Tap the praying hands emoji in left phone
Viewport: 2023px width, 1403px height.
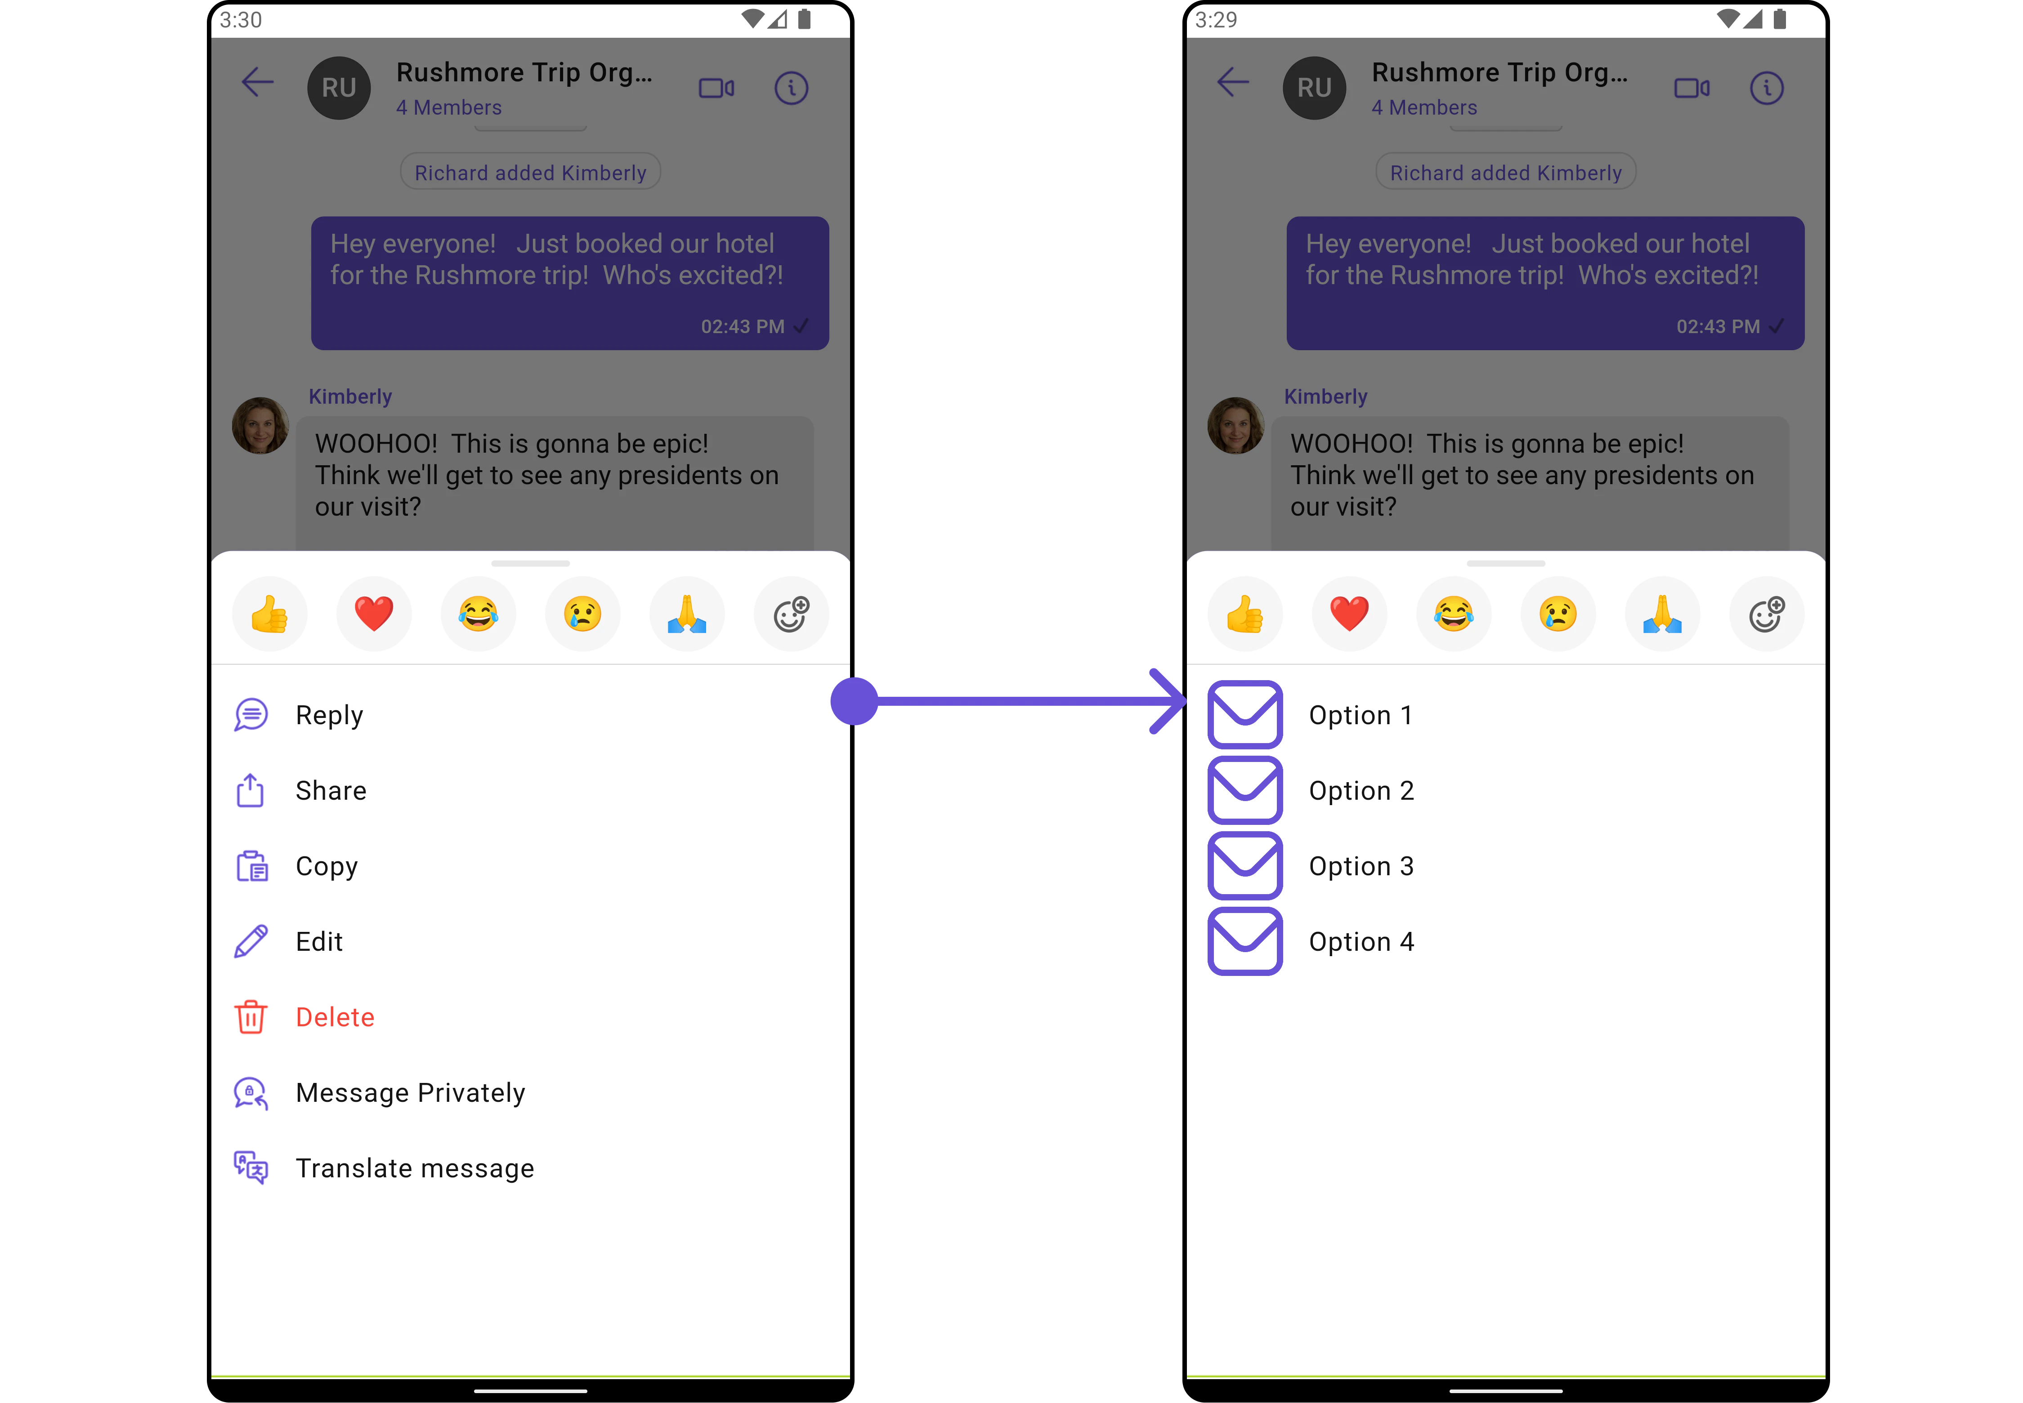tap(687, 614)
